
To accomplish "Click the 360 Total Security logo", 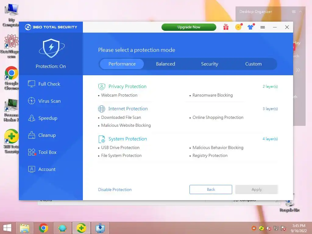I will [x=51, y=27].
